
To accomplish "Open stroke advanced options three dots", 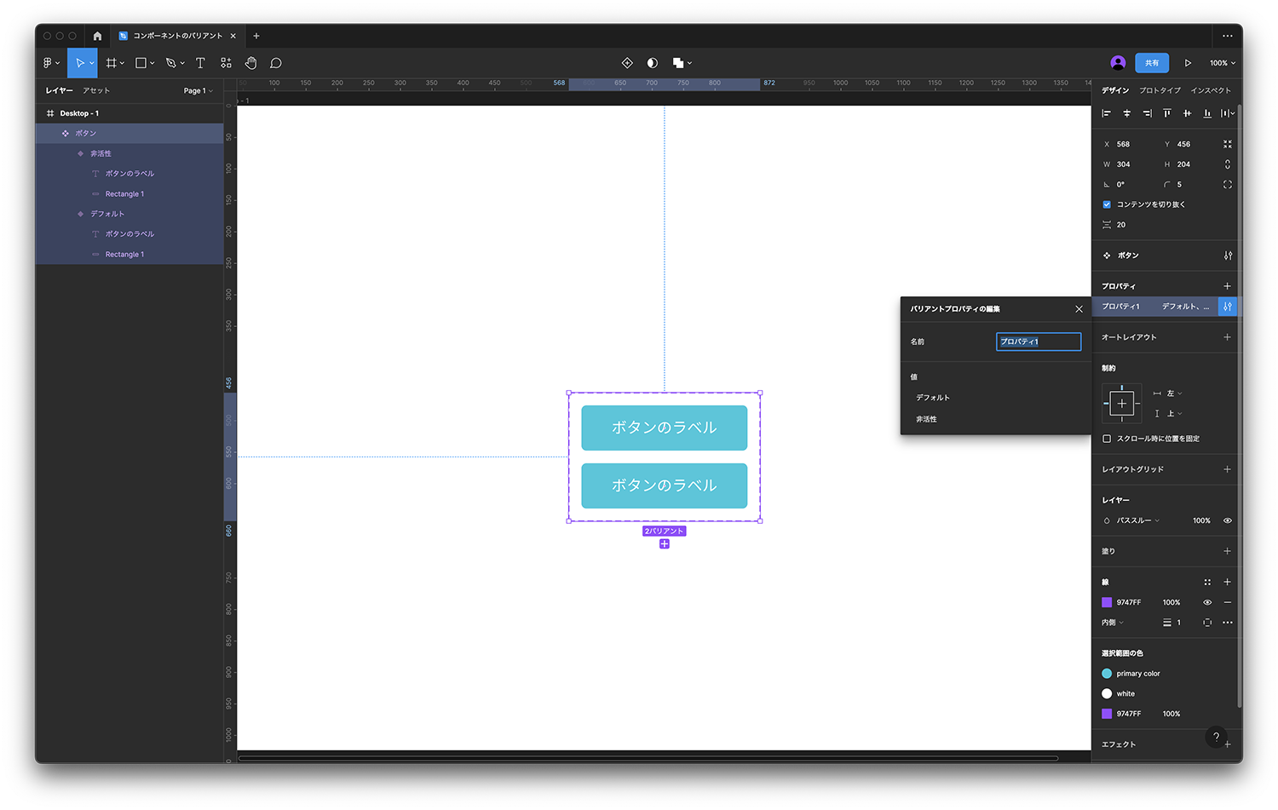I will click(1228, 623).
